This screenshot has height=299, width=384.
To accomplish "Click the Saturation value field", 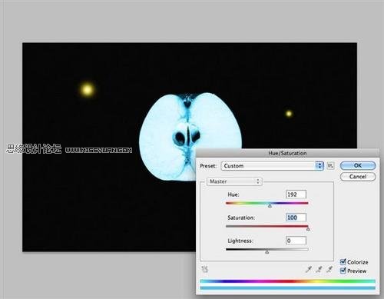I will click(296, 218).
